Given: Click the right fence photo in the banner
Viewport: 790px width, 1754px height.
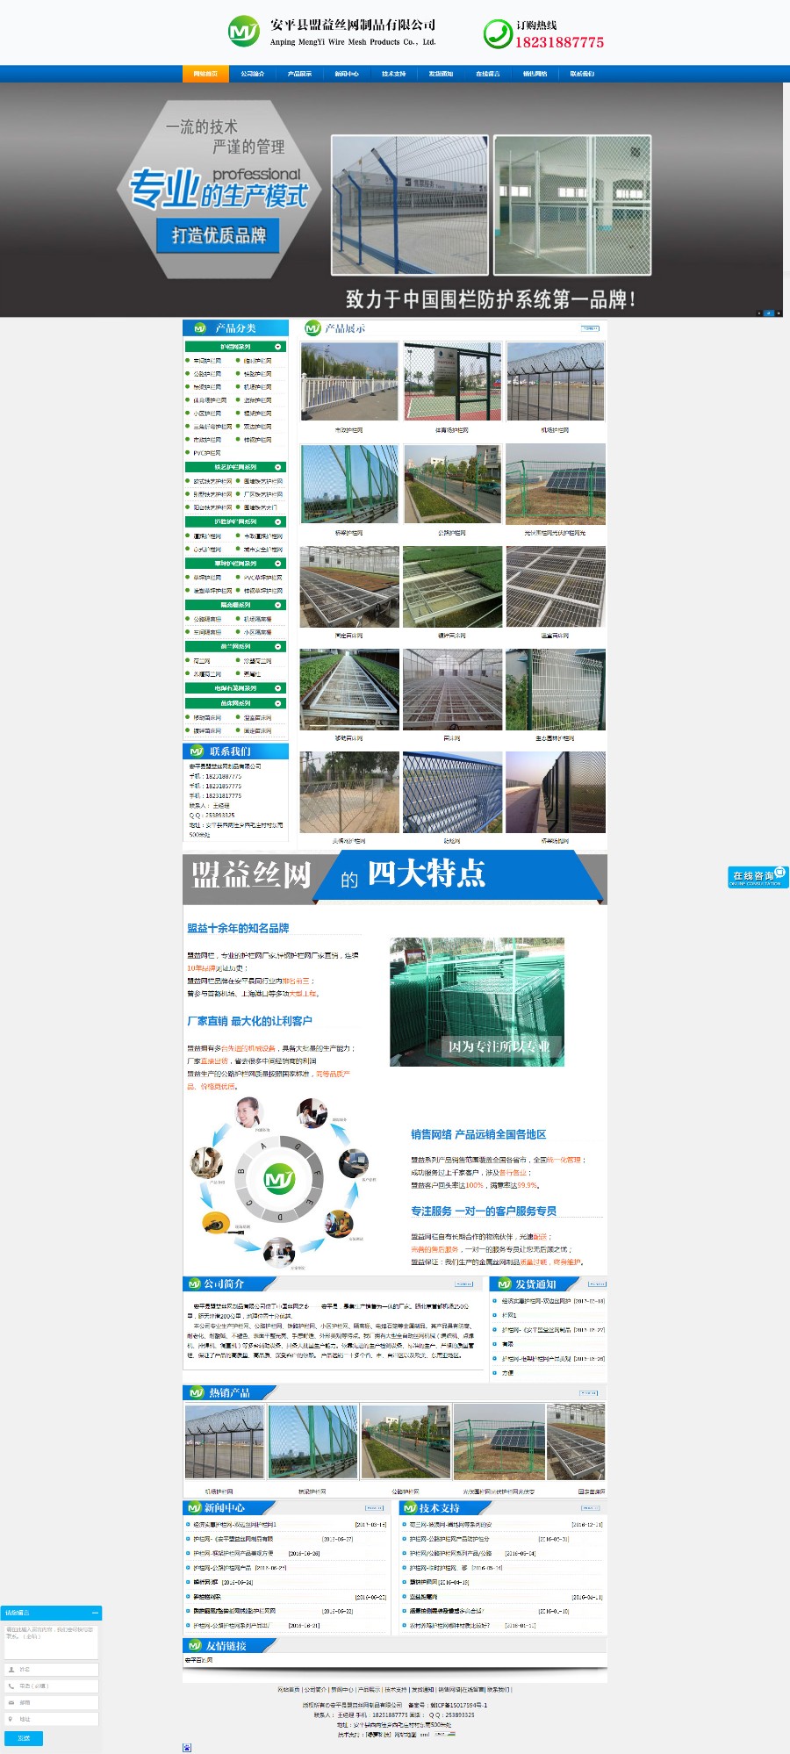Looking at the screenshot, I should tap(572, 205).
